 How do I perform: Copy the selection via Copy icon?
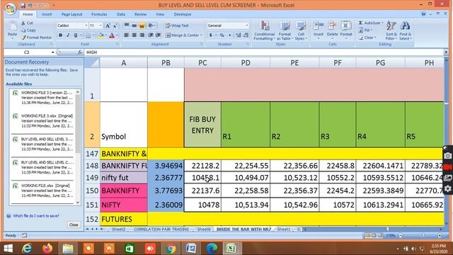23,30
